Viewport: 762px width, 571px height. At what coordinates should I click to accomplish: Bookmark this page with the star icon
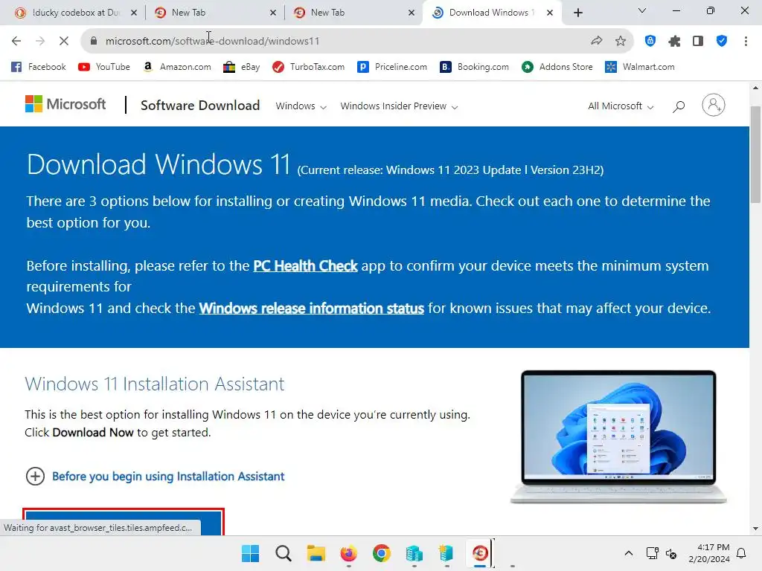coord(621,42)
